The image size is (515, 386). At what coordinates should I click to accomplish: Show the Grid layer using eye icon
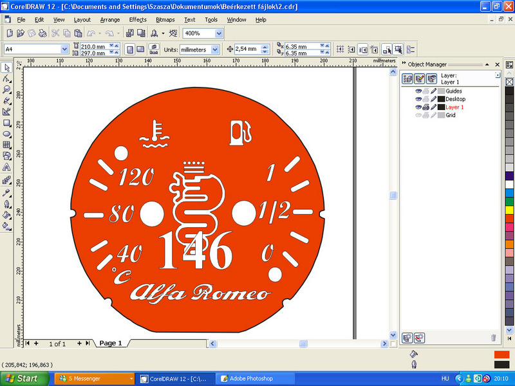coord(418,115)
